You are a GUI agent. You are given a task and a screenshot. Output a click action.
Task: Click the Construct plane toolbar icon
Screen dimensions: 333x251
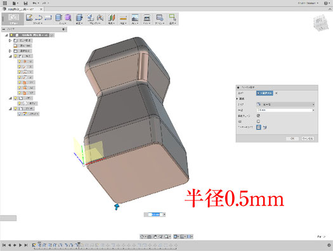pos(123,18)
